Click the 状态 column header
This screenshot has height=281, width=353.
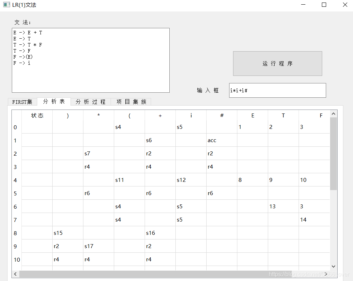point(37,115)
